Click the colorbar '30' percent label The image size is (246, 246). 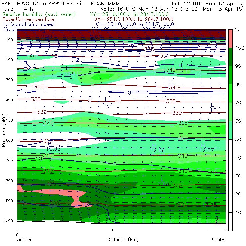coord(238,176)
